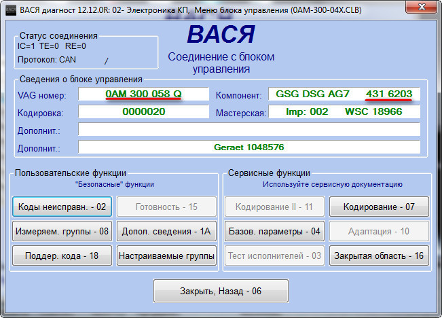Click the greyed 'Тест исполнителей - 03' button
This screenshot has width=442, height=318.
pyautogui.click(x=274, y=255)
